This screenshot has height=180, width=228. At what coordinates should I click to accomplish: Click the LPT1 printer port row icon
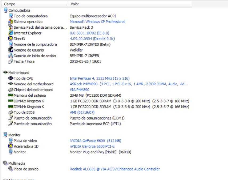(x=11, y=123)
